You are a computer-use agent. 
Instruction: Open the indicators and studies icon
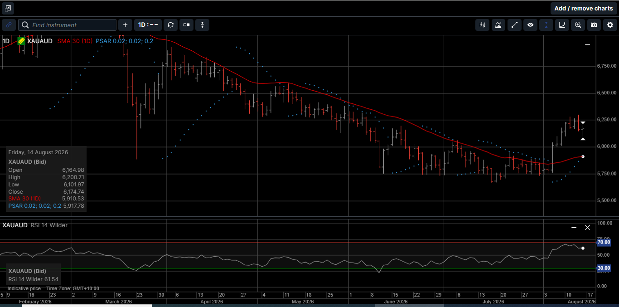498,25
